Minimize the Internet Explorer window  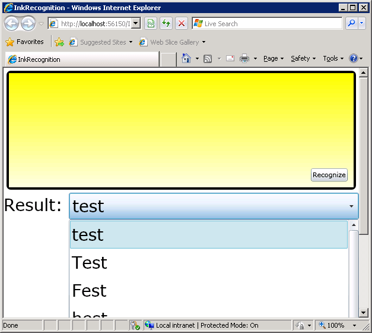[343, 8]
